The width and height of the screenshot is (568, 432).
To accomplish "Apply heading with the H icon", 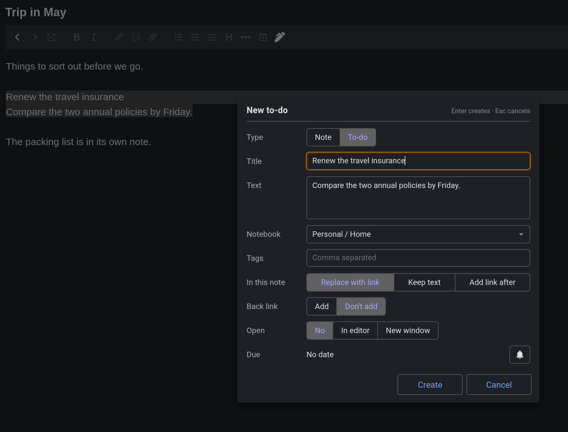I will click(229, 37).
